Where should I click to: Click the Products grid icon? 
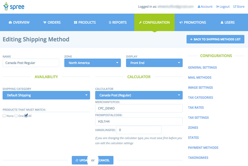coord(75,22)
